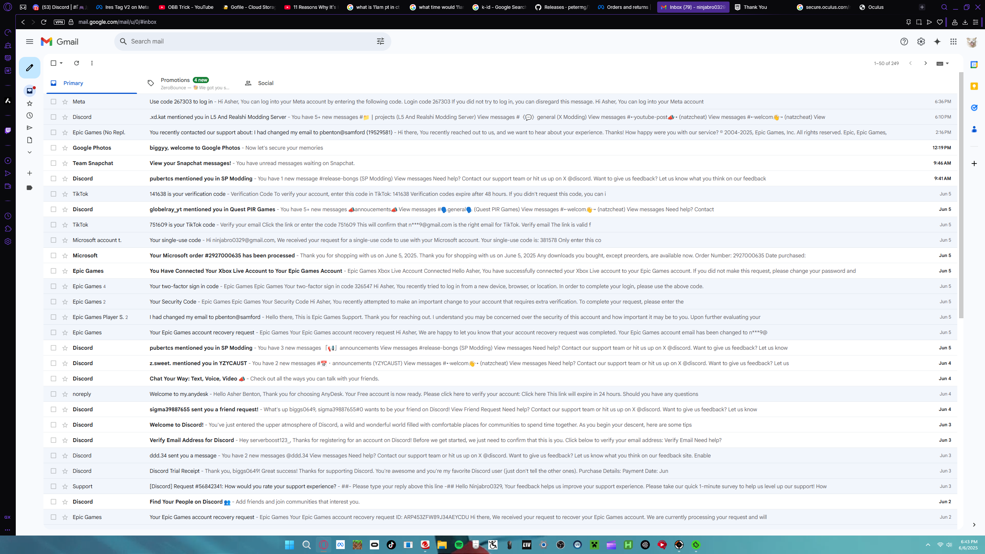Screen dimensions: 985x554
Task: Click the pencil Compose button
Action: (30, 68)
